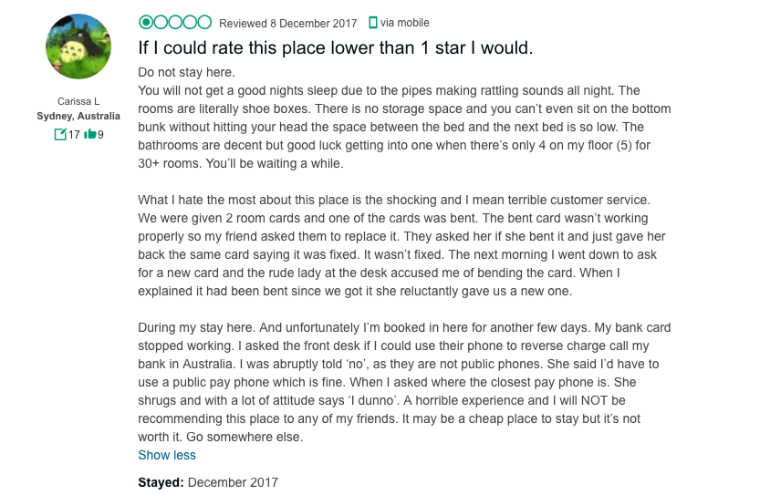
Task: Click the 'via mobile' label
Action: click(405, 22)
